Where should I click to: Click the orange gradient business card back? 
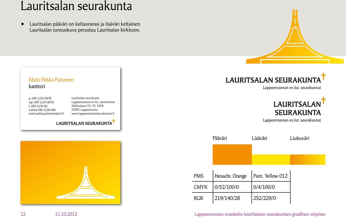70,173
